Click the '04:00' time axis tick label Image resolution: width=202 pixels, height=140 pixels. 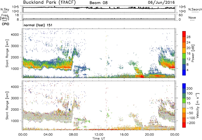pyautogui.click(x=48, y=135)
